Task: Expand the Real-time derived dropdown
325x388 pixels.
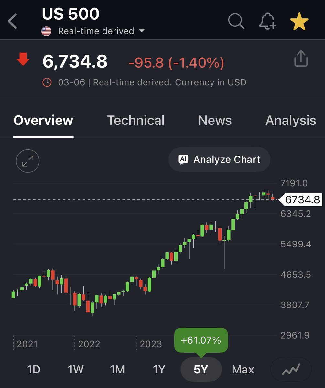Action: point(141,31)
